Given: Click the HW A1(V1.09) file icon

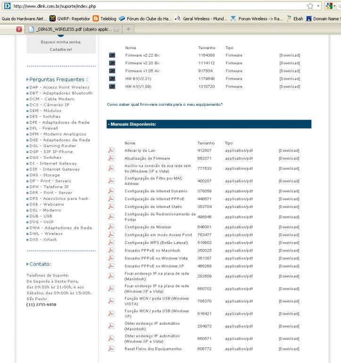Looking at the screenshot, I should (112, 86).
